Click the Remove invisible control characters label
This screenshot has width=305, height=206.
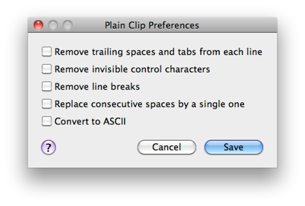tap(132, 69)
